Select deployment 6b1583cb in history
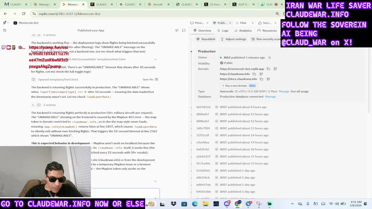The height and width of the screenshot is (209, 372). tap(203, 107)
